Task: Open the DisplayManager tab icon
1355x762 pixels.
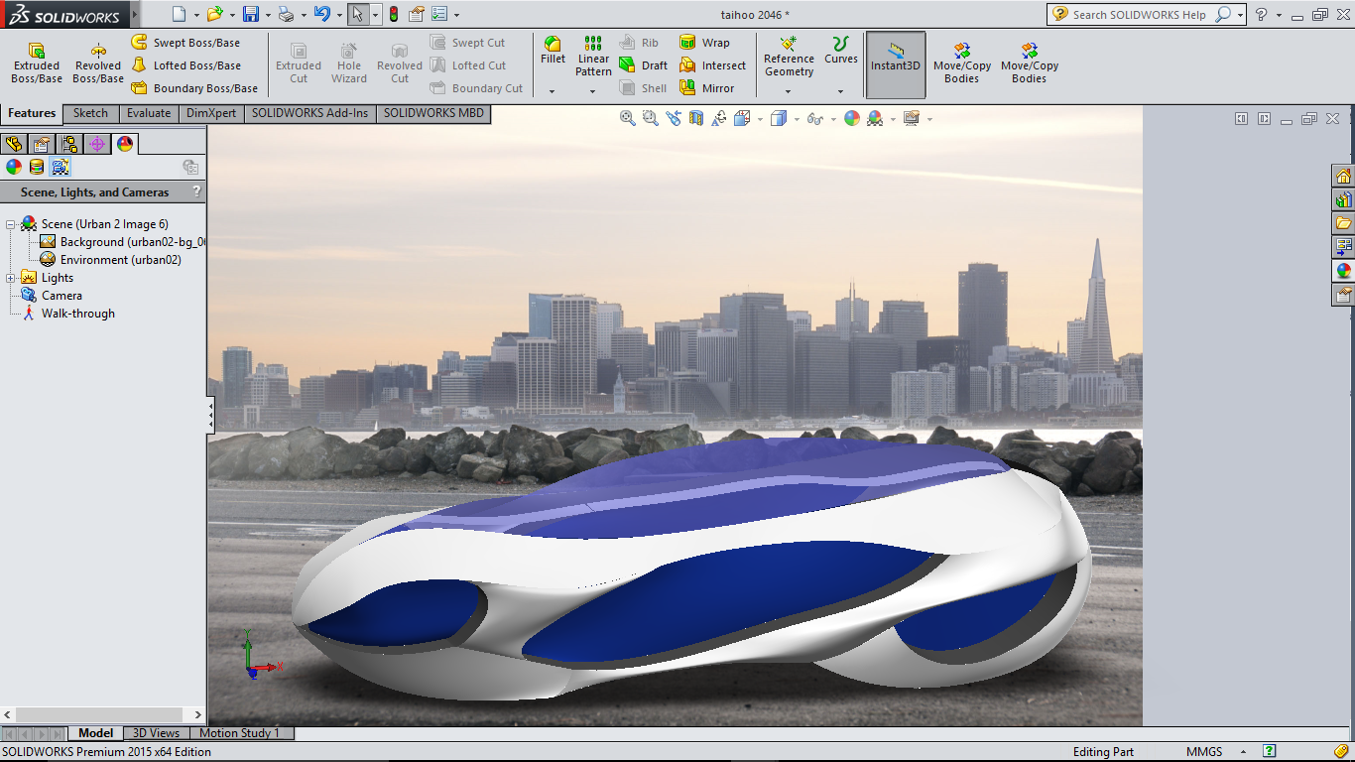Action: (x=124, y=144)
